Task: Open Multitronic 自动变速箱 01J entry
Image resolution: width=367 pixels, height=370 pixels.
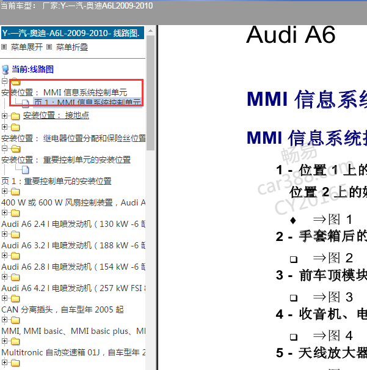Action: [x=73, y=352]
